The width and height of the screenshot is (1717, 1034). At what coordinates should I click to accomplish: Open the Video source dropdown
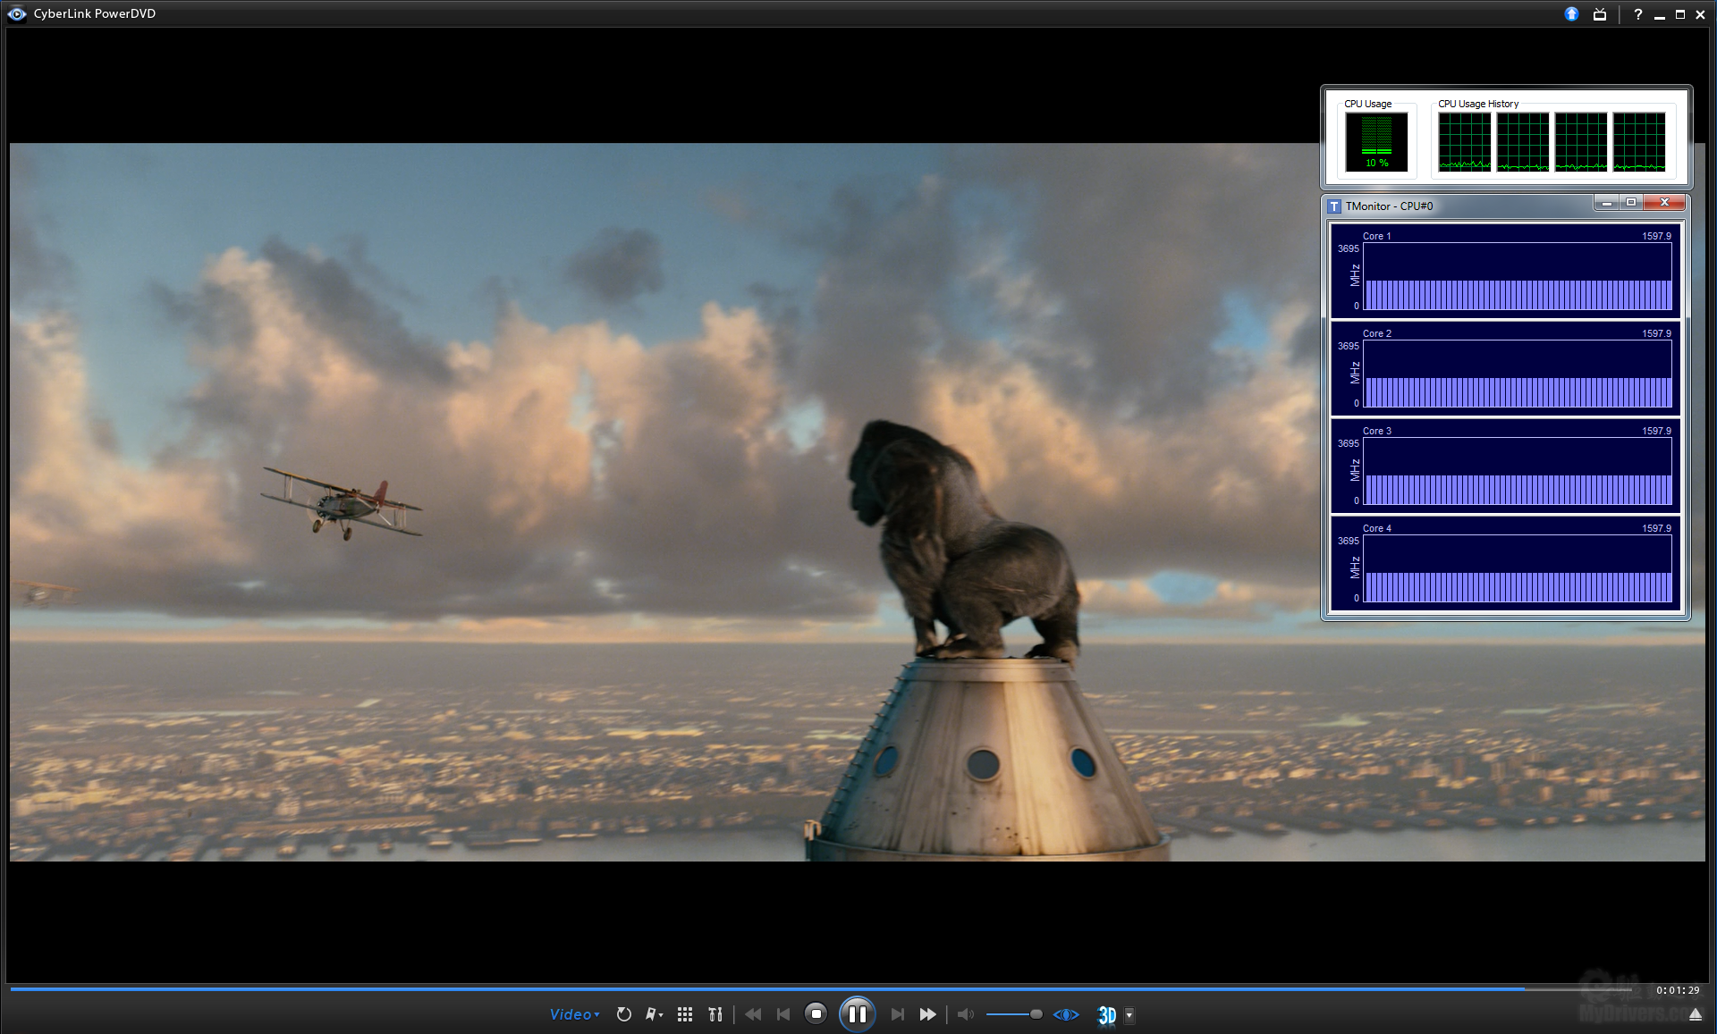coord(574,1014)
